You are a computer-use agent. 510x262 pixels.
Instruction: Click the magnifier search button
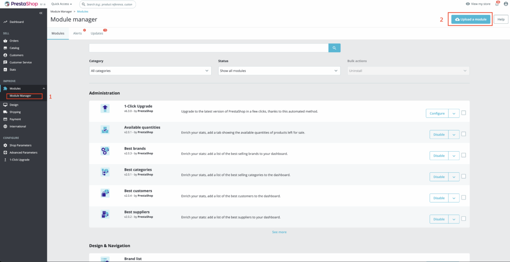334,48
